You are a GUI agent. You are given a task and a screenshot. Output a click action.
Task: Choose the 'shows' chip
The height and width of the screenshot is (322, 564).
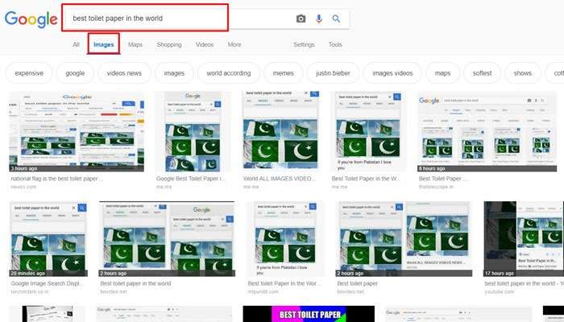click(x=523, y=73)
